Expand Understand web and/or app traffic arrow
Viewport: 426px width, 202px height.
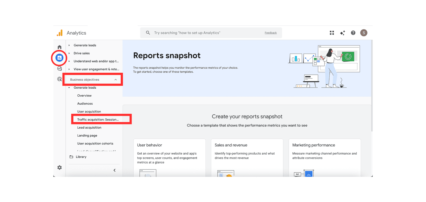(69, 61)
